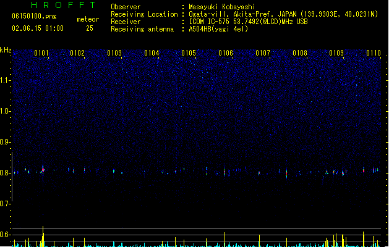
Task: Click the 1.0 kHz axis label
Action: pyautogui.click(x=5, y=111)
